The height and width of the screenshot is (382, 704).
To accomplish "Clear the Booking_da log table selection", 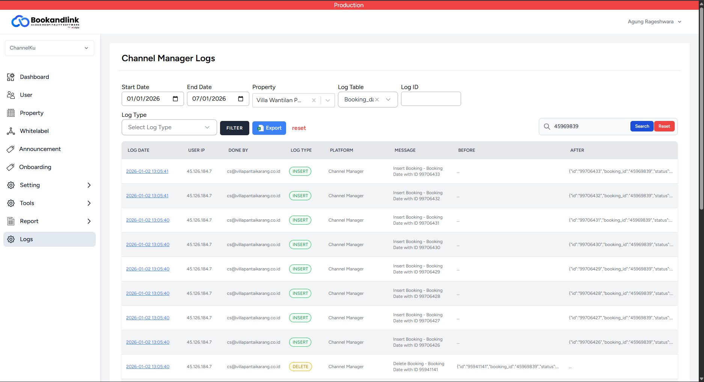I will tap(377, 100).
